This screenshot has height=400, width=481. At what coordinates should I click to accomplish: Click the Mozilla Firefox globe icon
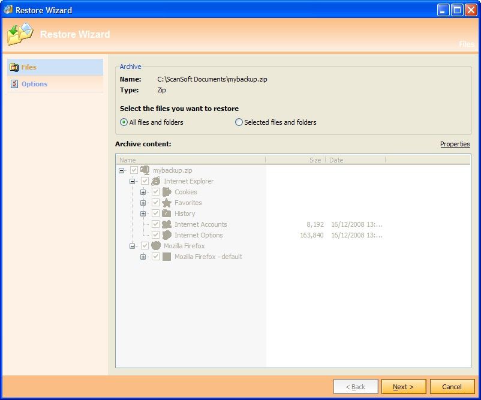click(155, 246)
